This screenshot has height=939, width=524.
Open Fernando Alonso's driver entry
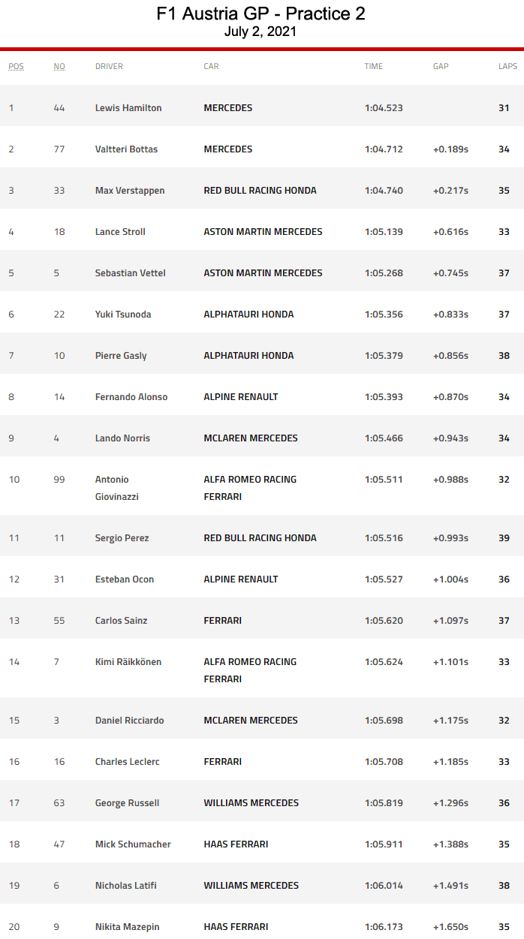tap(131, 397)
